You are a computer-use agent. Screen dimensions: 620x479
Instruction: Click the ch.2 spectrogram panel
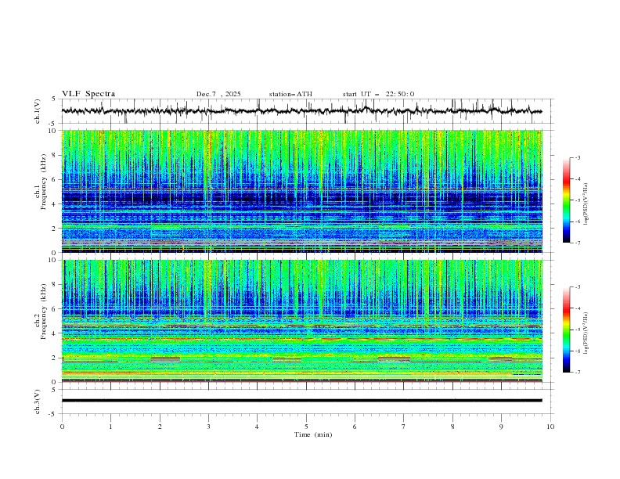(301, 321)
